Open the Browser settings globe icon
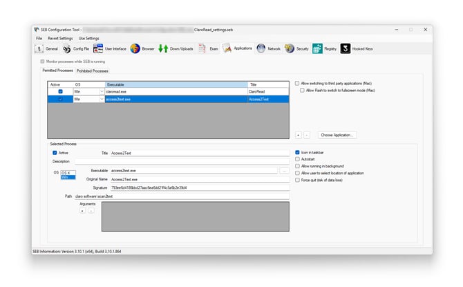The image size is (463, 287). coord(135,48)
